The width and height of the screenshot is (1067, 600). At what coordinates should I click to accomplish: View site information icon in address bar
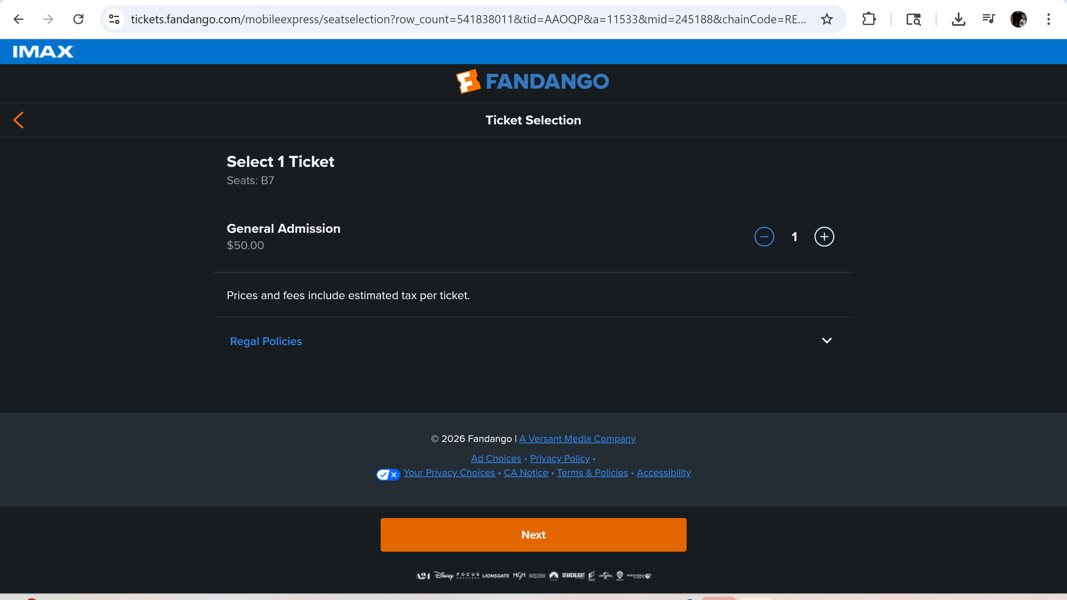coord(114,19)
